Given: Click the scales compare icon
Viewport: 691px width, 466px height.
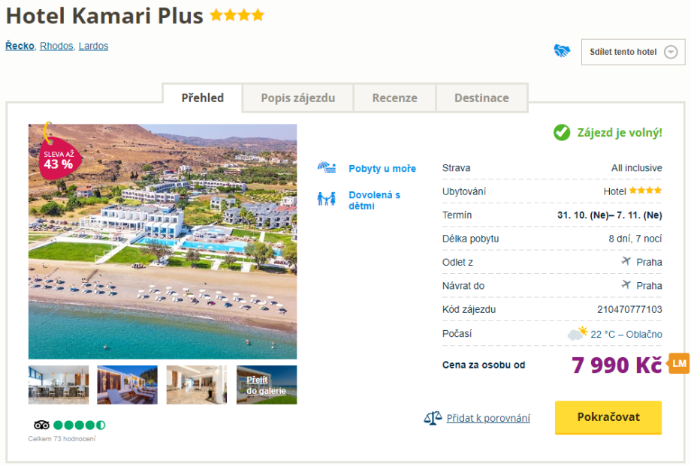Looking at the screenshot, I should pyautogui.click(x=433, y=418).
